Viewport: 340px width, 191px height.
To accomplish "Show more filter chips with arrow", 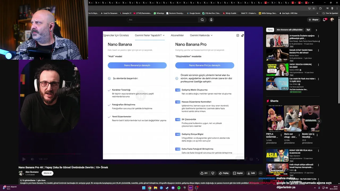I will (316, 30).
